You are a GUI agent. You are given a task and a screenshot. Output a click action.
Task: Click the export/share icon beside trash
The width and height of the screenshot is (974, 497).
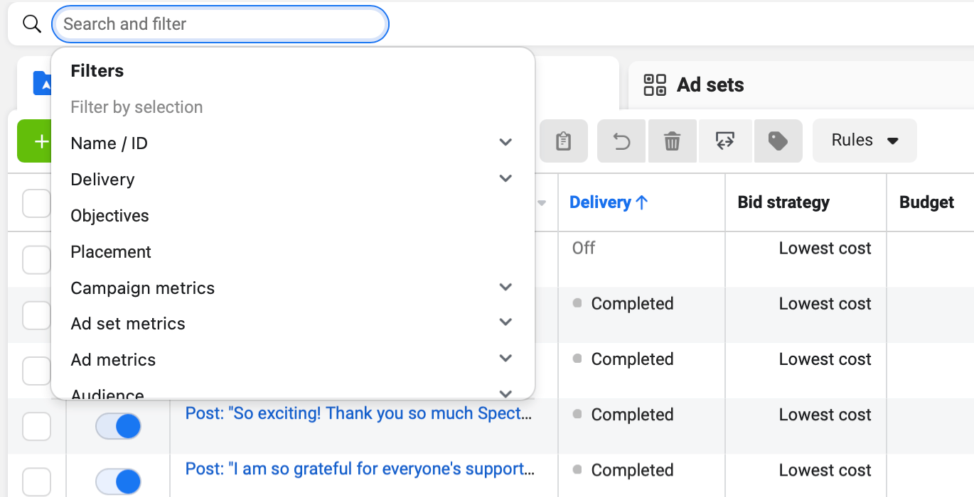pyautogui.click(x=724, y=141)
